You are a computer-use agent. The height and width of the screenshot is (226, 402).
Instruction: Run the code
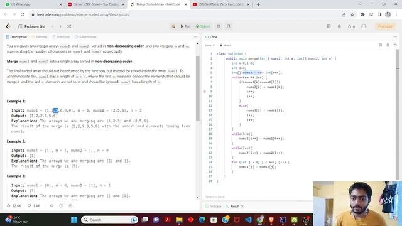[185, 26]
